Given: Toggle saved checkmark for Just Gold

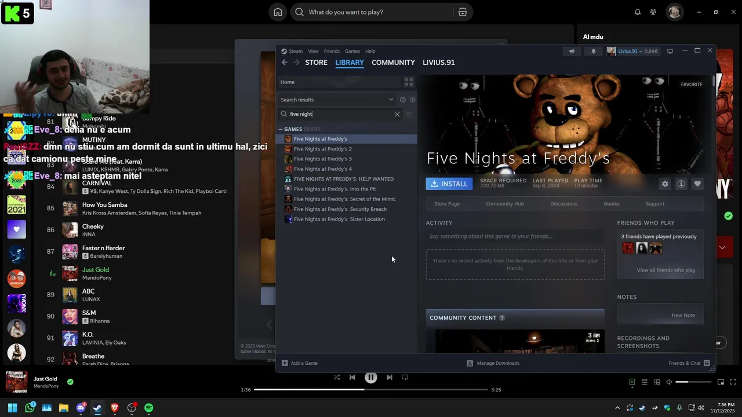Looking at the screenshot, I should click(x=70, y=382).
